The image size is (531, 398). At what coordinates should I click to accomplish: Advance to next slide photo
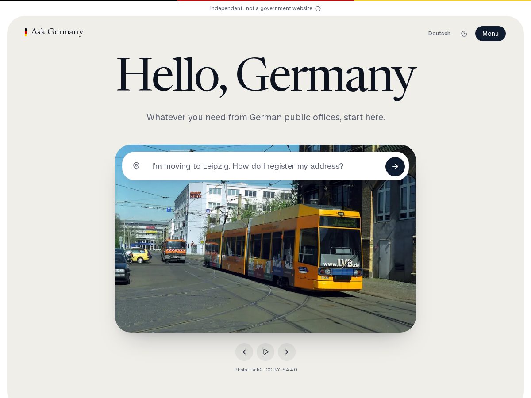click(287, 352)
